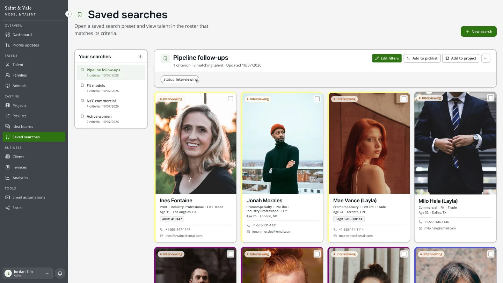Click the count badge in Your searches
503x283 pixels.
tap(140, 57)
